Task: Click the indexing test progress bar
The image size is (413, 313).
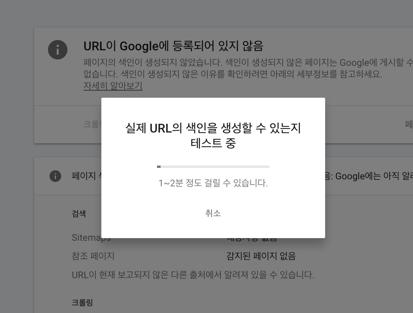Action: pyautogui.click(x=213, y=167)
